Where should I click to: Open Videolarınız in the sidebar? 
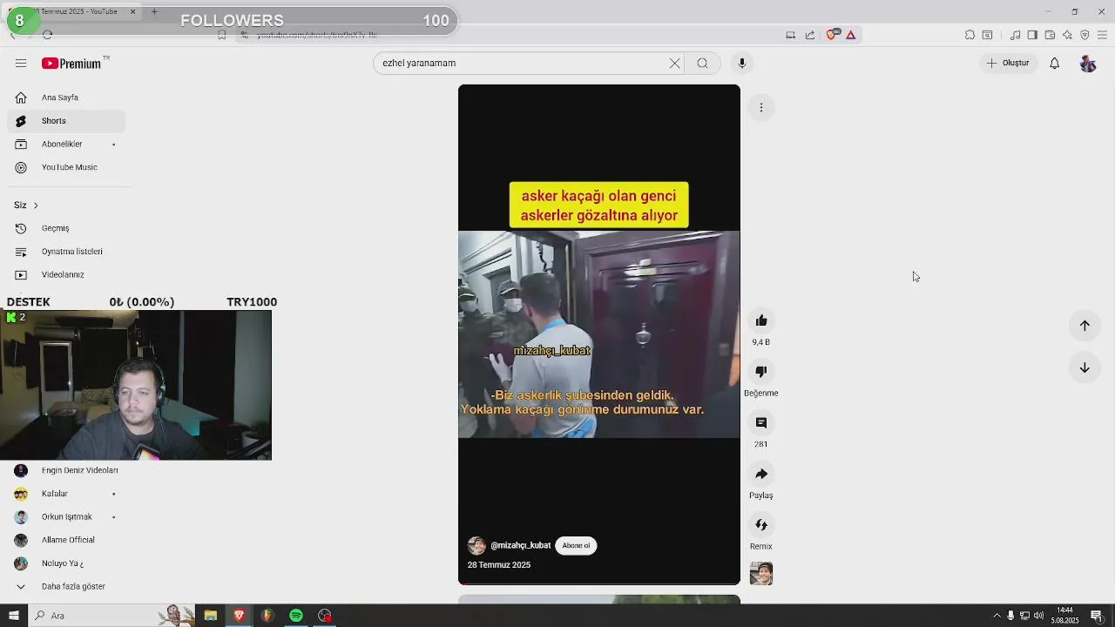pos(65,274)
